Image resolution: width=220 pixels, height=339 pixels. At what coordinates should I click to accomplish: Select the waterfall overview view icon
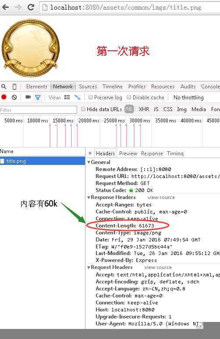pos(77,97)
